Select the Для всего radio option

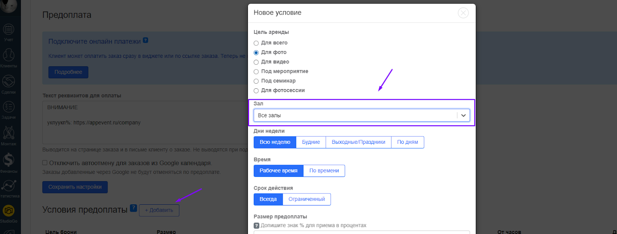point(256,43)
